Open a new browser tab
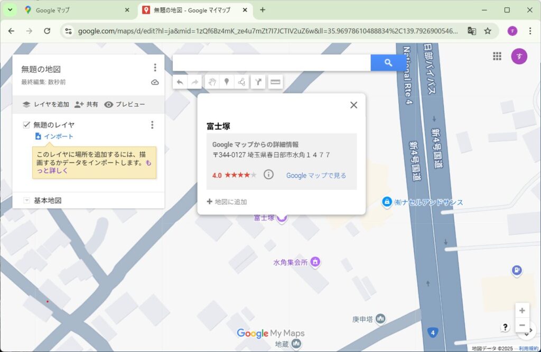This screenshot has width=541, height=352. pyautogui.click(x=263, y=10)
